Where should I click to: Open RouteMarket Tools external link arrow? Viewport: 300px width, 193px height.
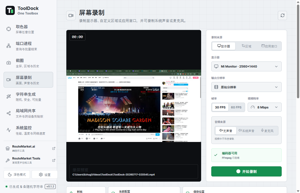coord(54,160)
